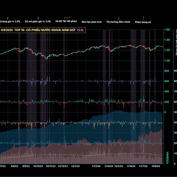Click the 'Đáo hạn phái sinh' legend text
Image resolution: width=177 pixels, height=177 pixels.
pyautogui.click(x=92, y=22)
